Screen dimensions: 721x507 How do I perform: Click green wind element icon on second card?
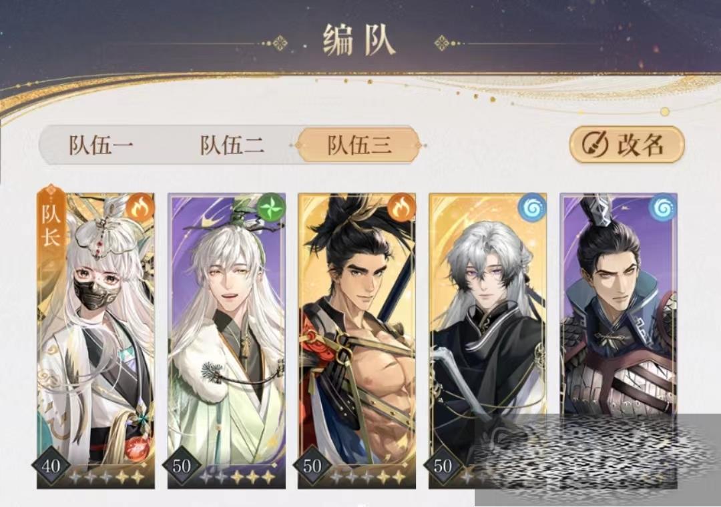pyautogui.click(x=271, y=207)
